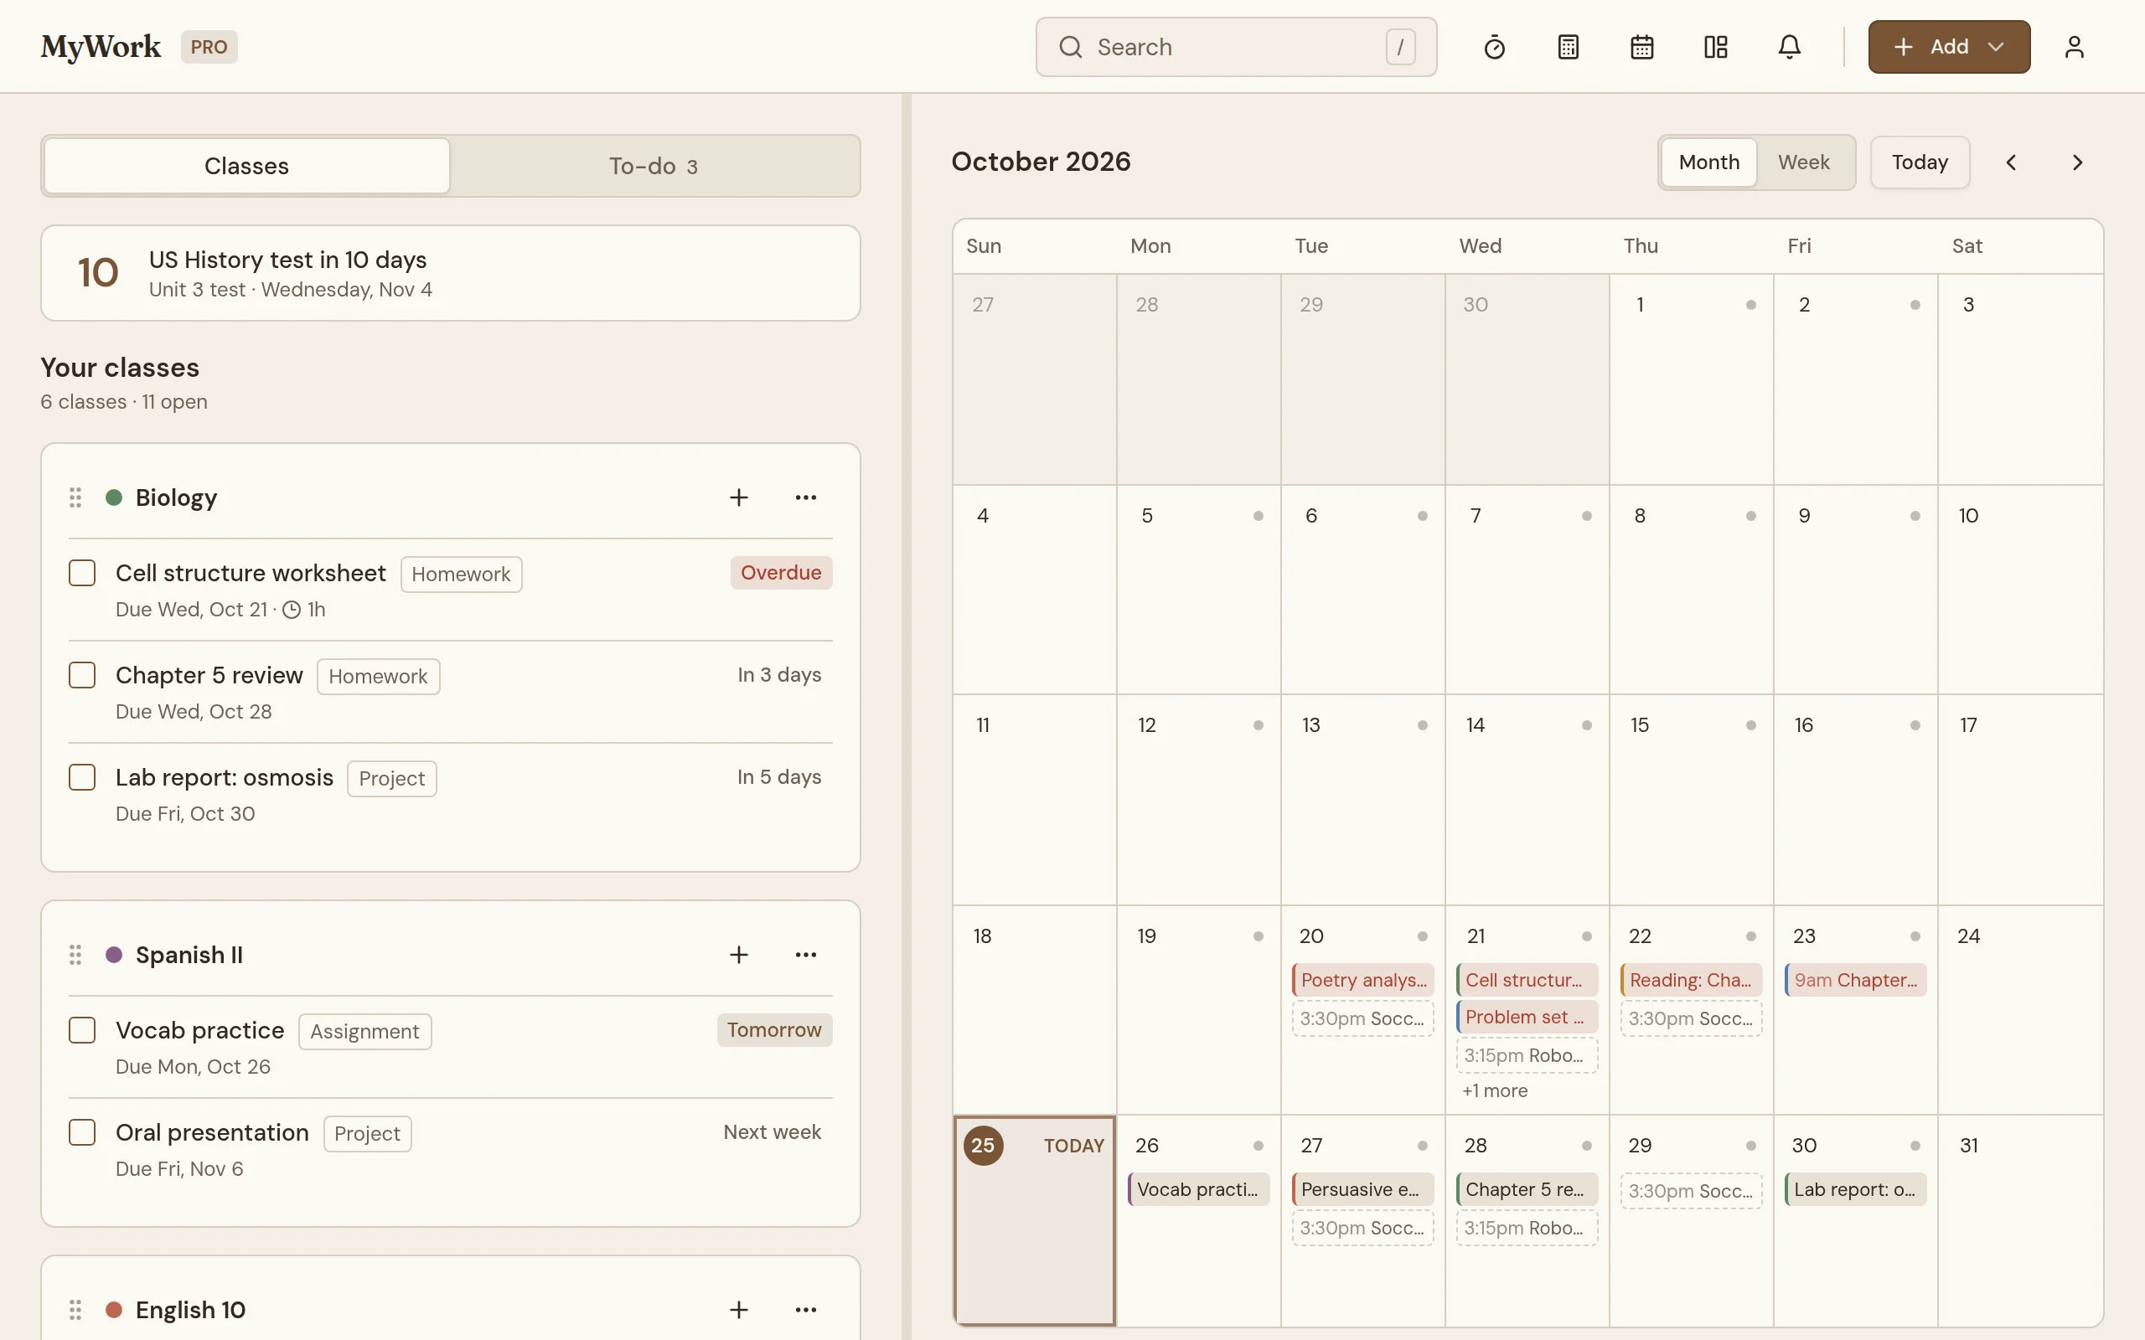Open notifications bell
2145x1340 pixels.
click(x=1789, y=47)
